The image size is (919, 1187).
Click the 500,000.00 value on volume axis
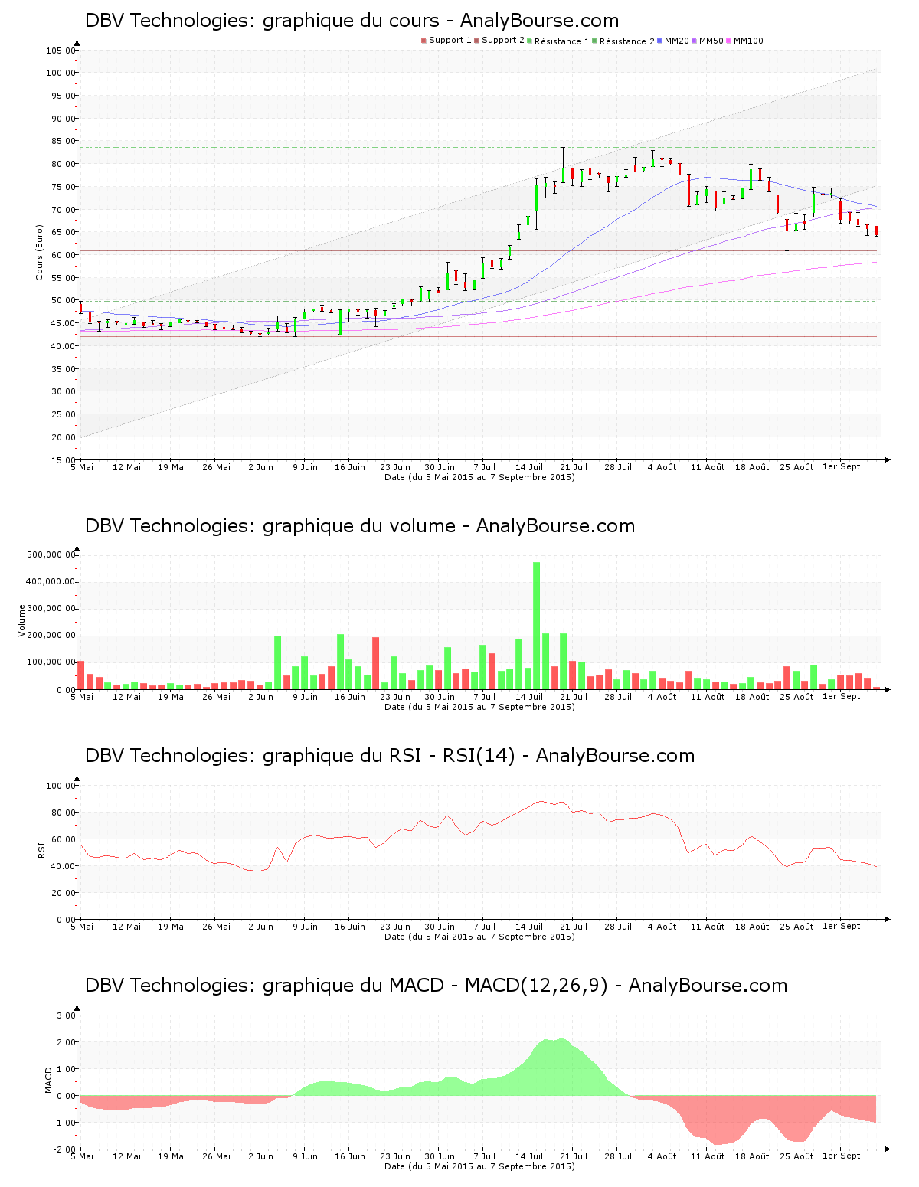51,555
